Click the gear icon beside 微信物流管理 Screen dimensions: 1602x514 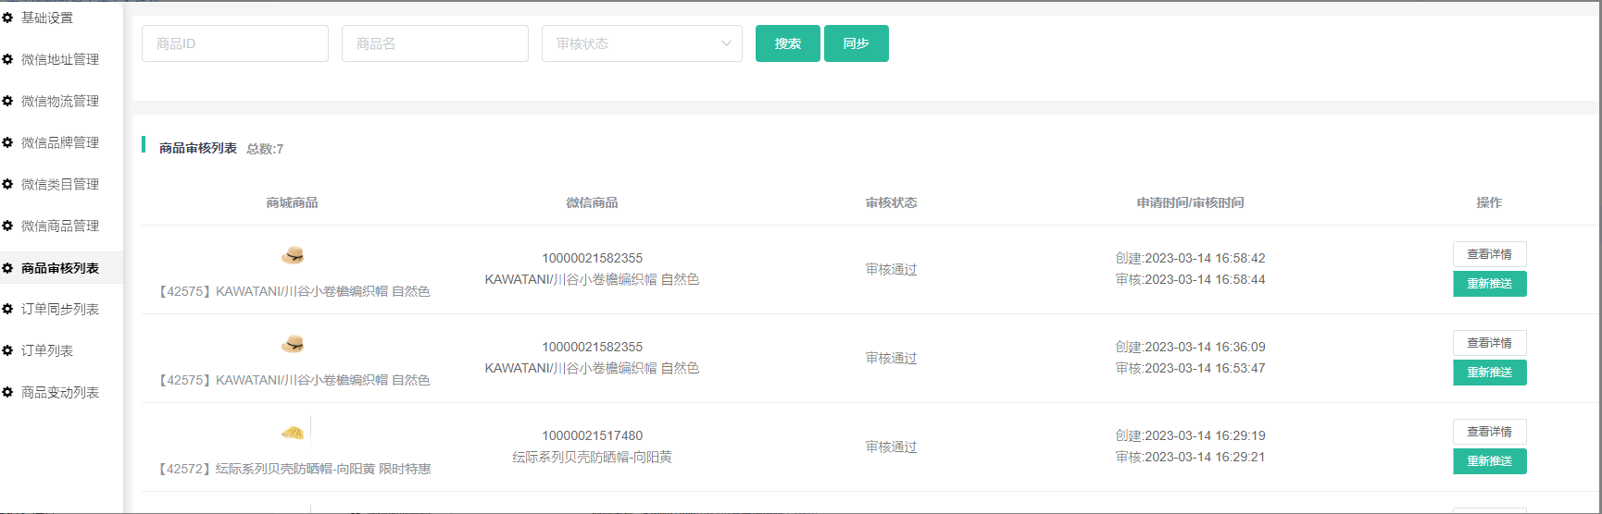7,101
